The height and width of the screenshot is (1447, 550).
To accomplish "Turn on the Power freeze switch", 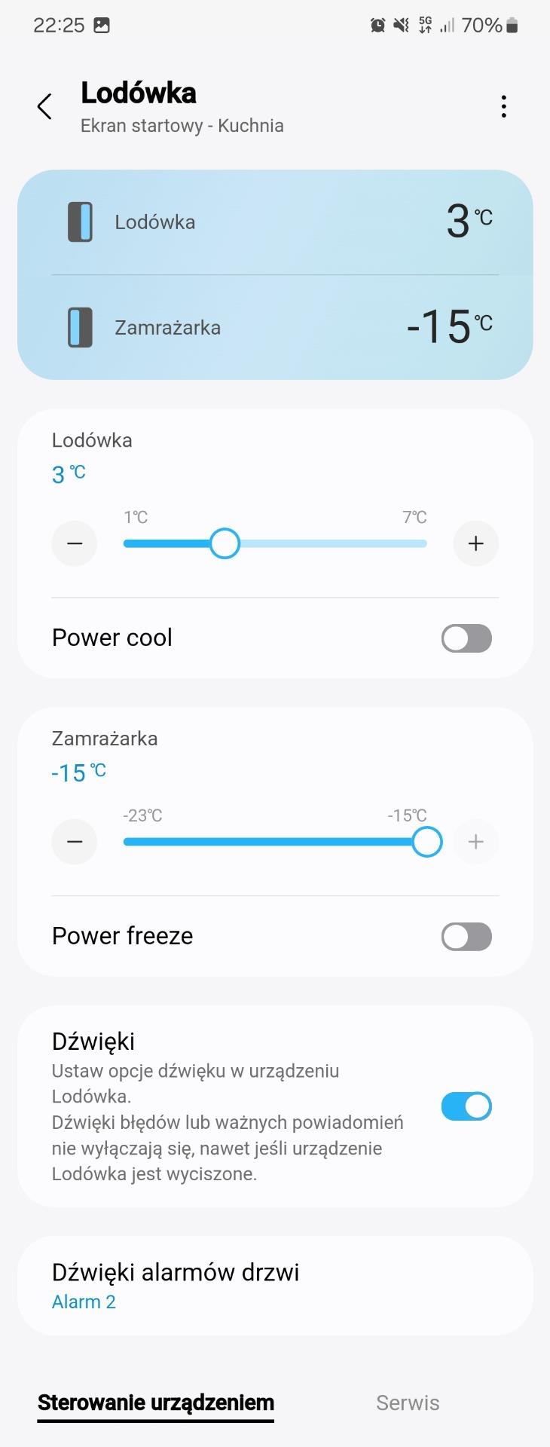I will [x=466, y=937].
